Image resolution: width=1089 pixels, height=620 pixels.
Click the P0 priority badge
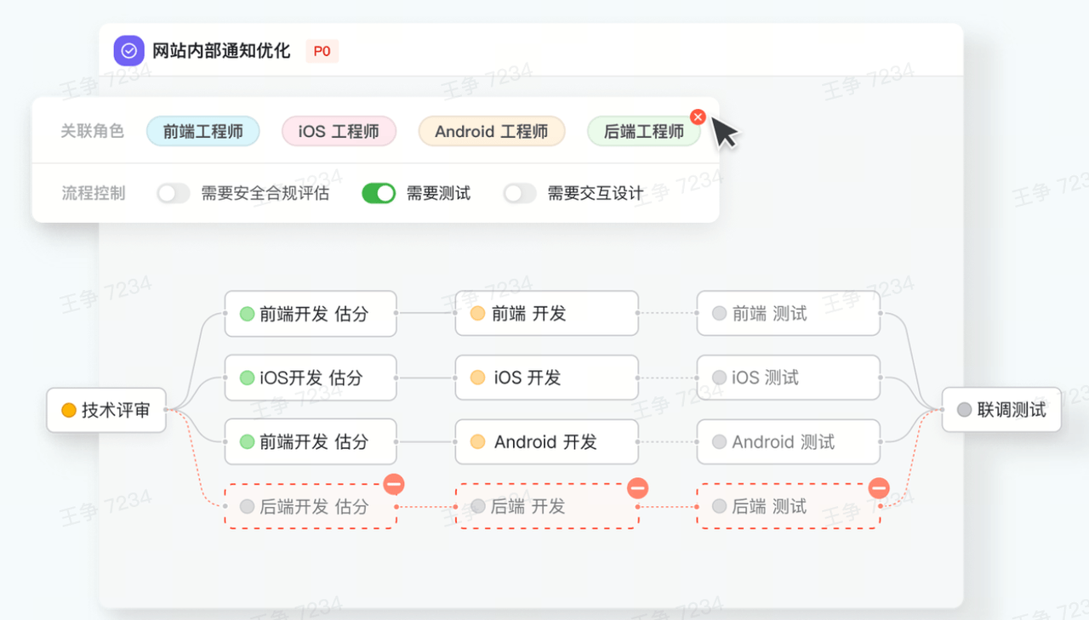(x=322, y=51)
